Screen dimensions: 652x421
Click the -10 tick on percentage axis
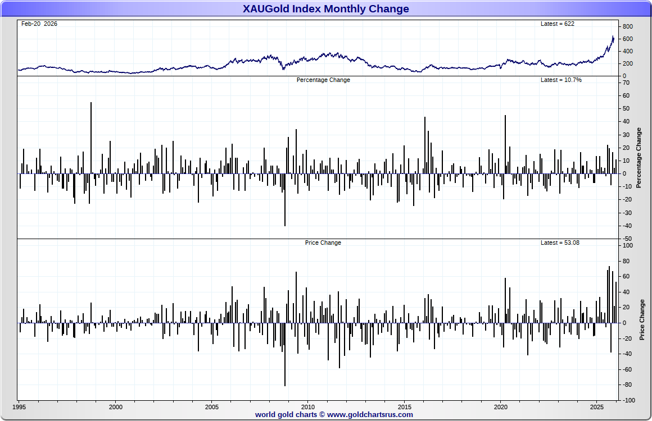[627, 187]
